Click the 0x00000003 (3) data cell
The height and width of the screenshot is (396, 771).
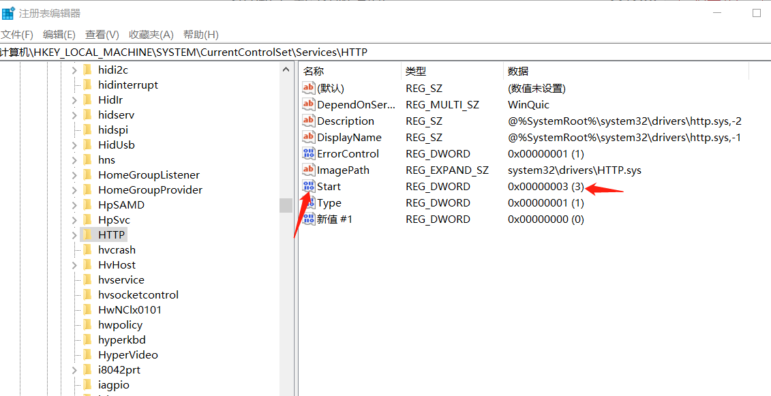546,187
